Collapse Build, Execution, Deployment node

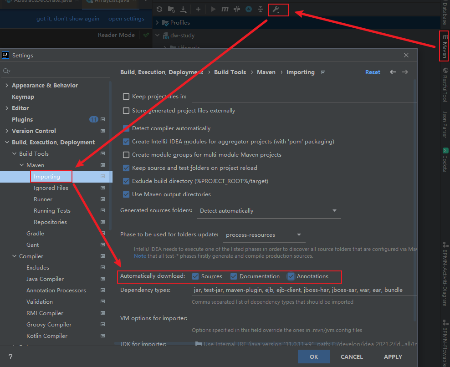[7, 142]
